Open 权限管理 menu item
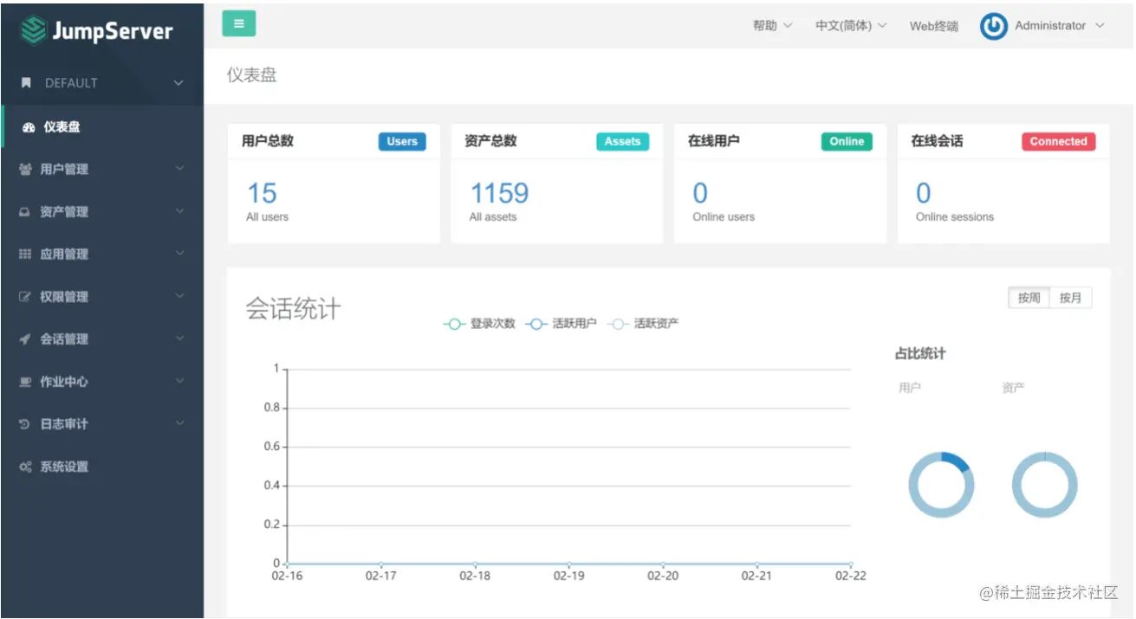 tap(102, 296)
